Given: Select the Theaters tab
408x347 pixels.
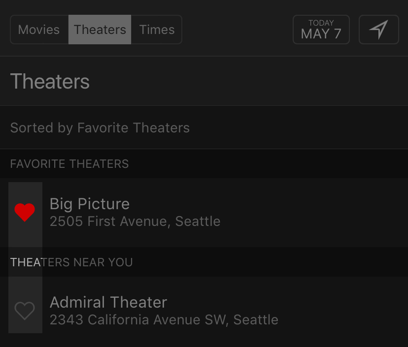Looking at the screenshot, I should click(100, 30).
